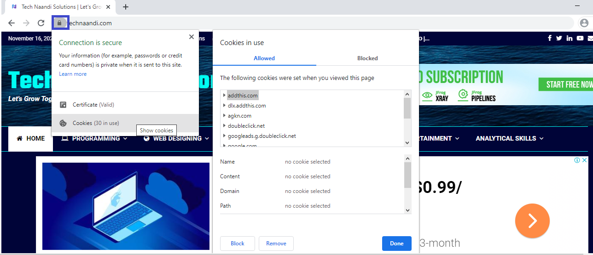The image size is (593, 255).
Task: Click the padlock site info icon
Action: [59, 23]
